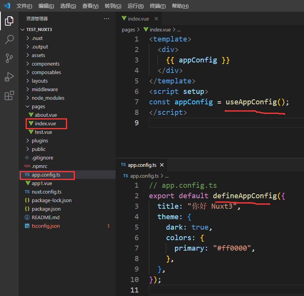Open the Explorer view in activity bar
The image size is (304, 296).
[x=9, y=21]
